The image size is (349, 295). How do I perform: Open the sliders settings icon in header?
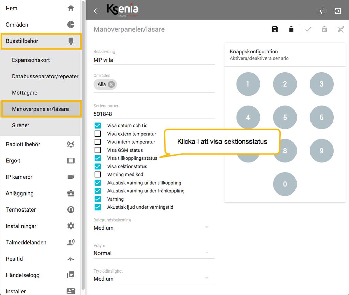tap(322, 11)
